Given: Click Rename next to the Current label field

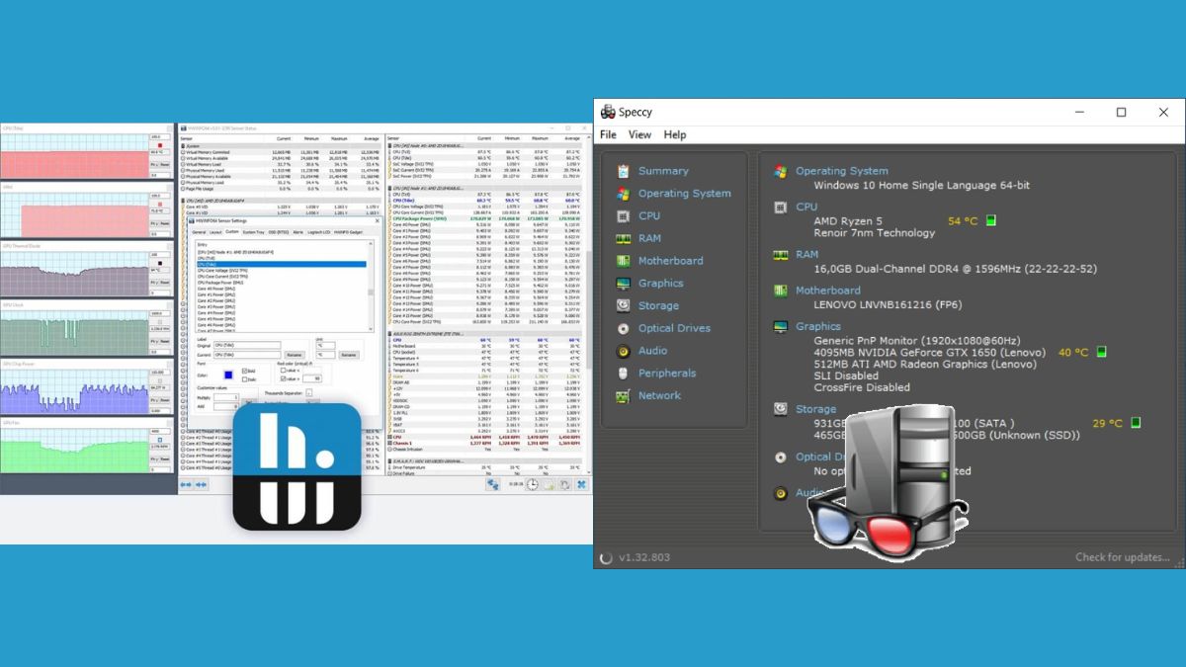Looking at the screenshot, I should pyautogui.click(x=295, y=355).
